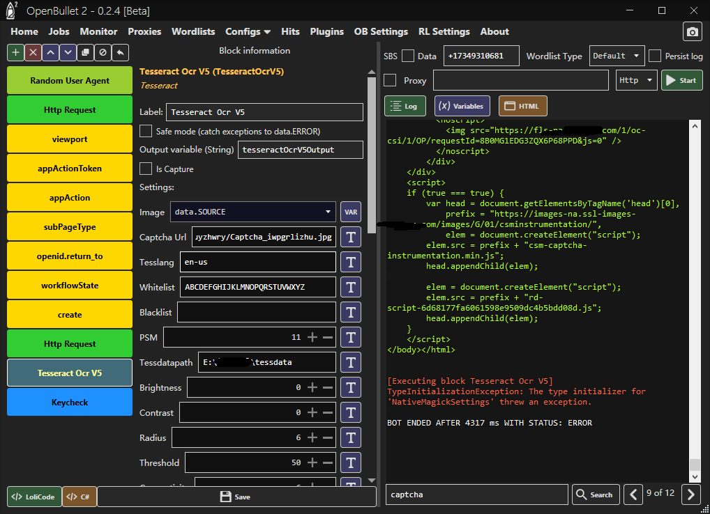Check the Persist log checkbox

[655, 56]
